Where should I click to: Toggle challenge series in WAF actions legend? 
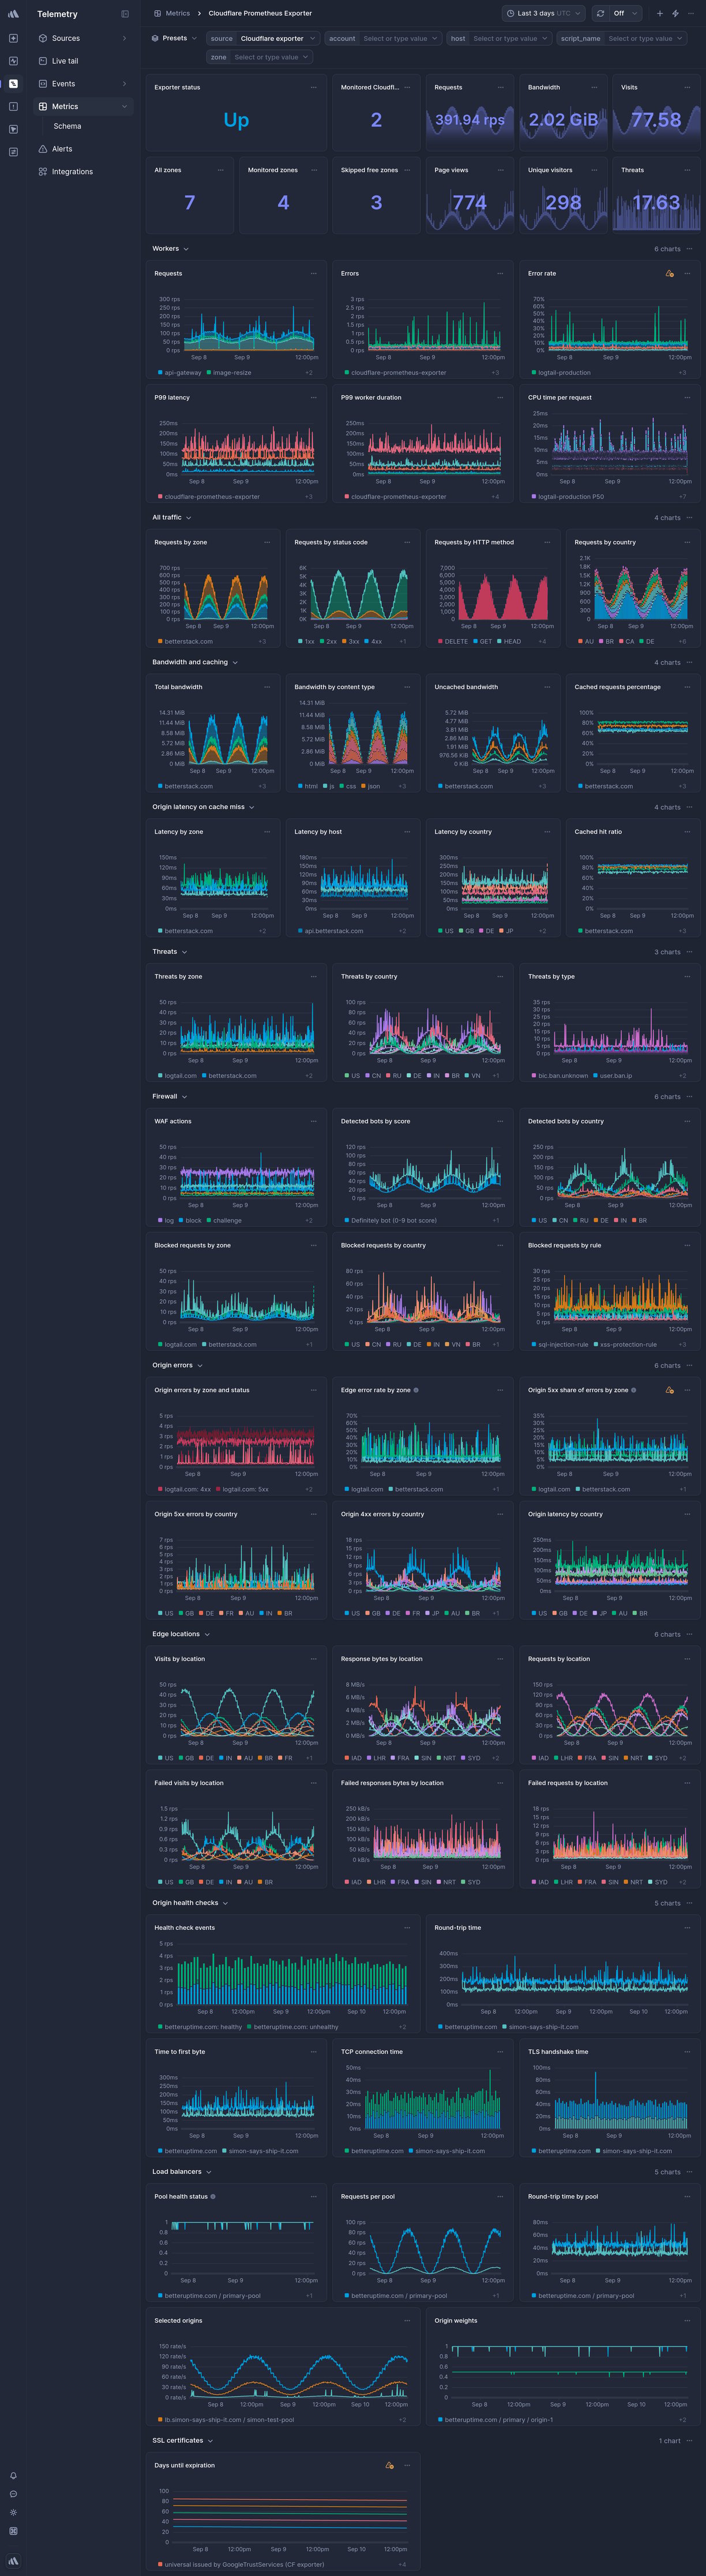click(224, 1220)
